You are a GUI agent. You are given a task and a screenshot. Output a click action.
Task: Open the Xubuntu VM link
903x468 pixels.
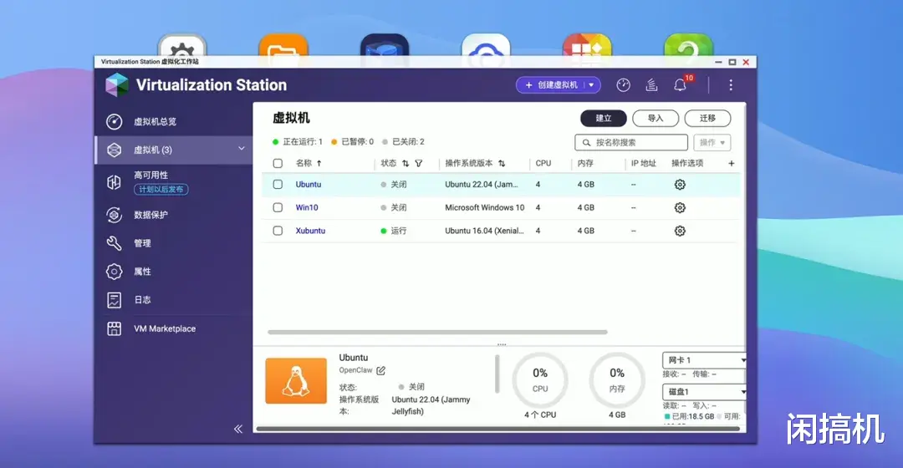310,231
